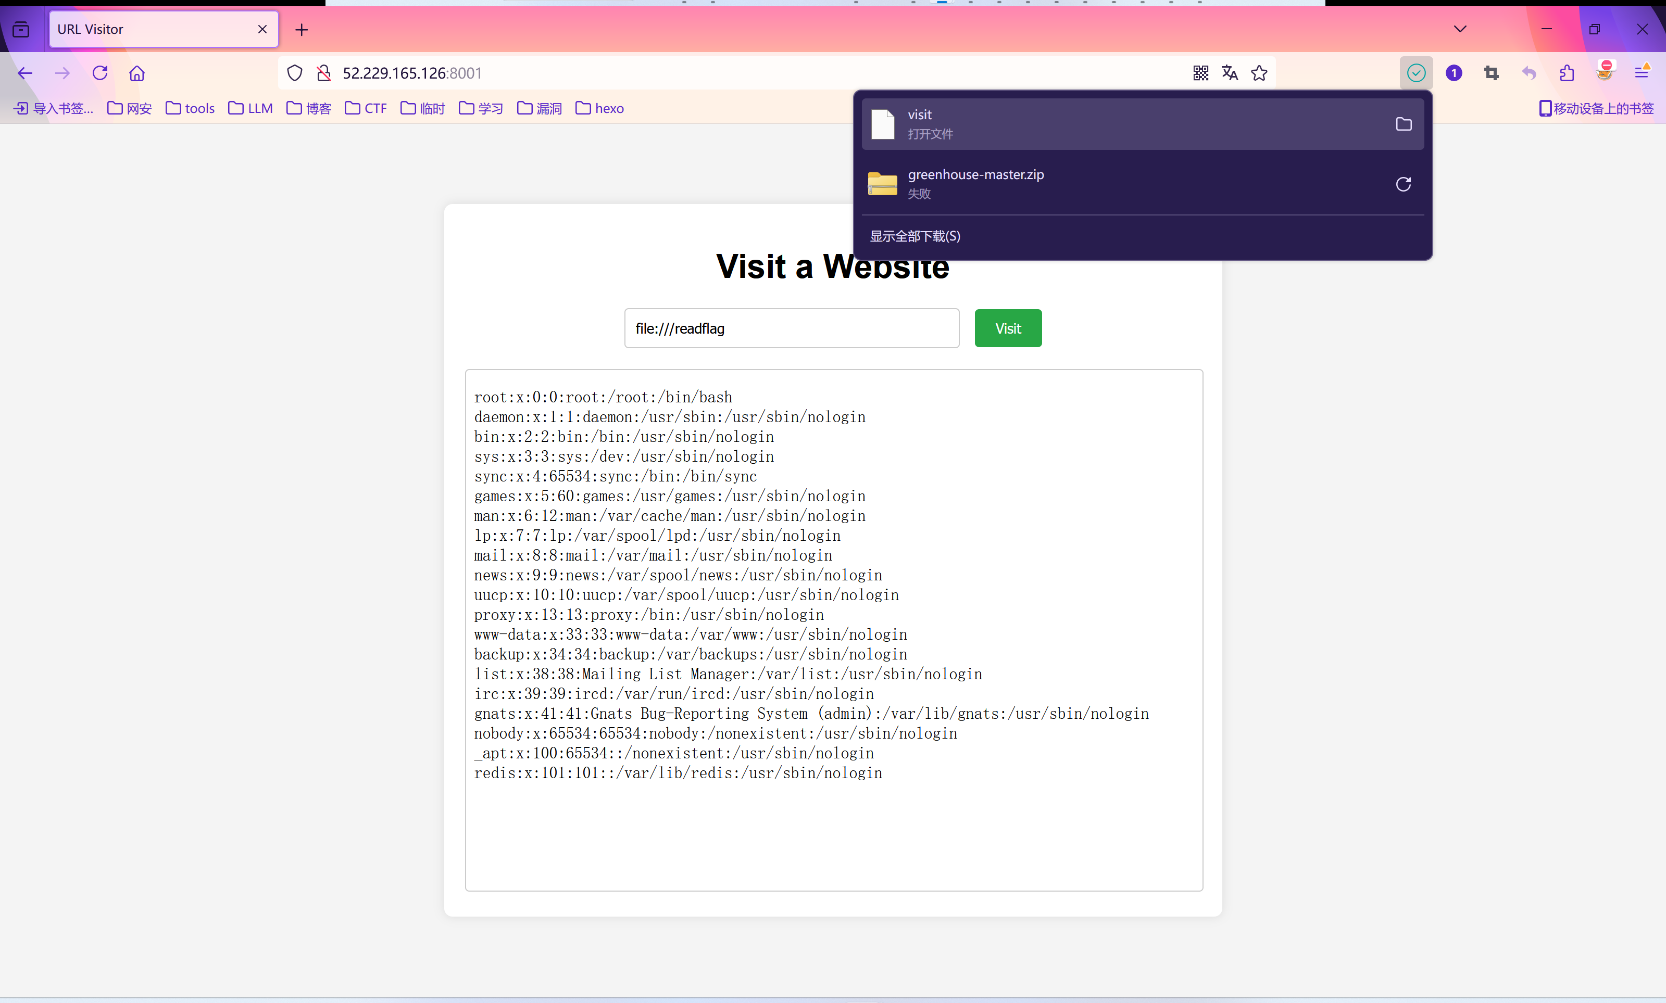Image resolution: width=1666 pixels, height=1003 pixels.
Task: Open the hexo bookmarks folder
Action: point(600,108)
